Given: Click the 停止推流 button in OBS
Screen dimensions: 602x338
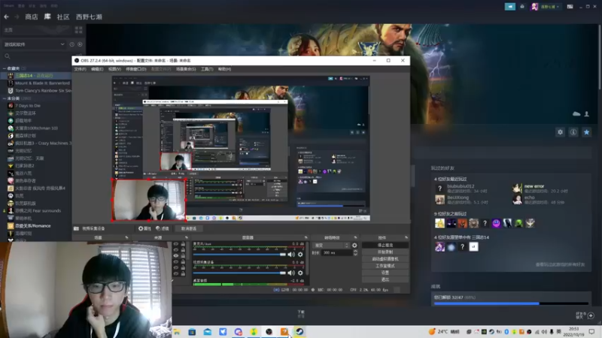Looking at the screenshot, I should coord(385,246).
